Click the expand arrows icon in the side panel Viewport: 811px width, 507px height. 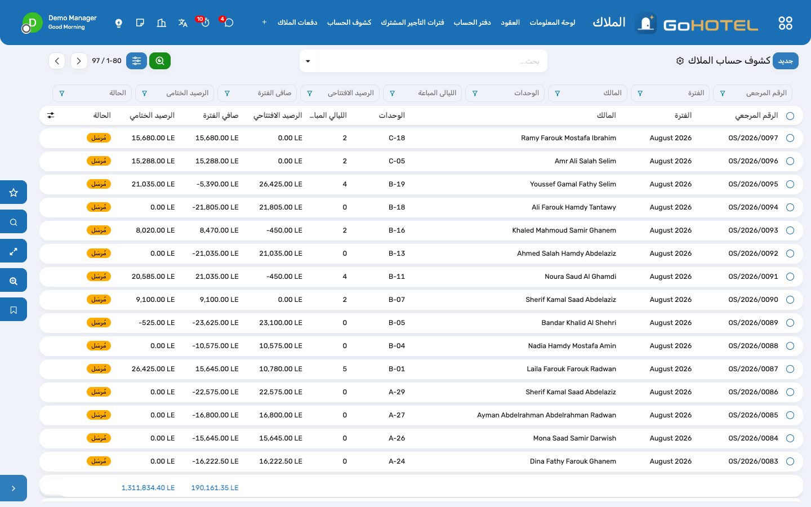tap(14, 251)
